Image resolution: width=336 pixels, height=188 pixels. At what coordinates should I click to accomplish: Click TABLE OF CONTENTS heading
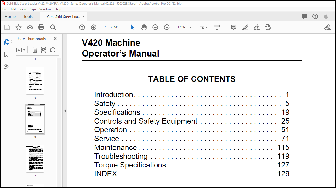coord(192,79)
